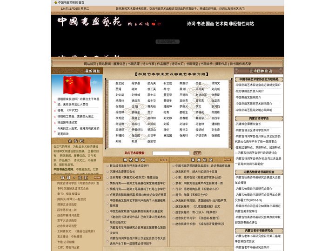Open 内蒙古怡斋诗书画研究会简介
Image resolution: width=335 pixels, height=251 pixels.
pyautogui.click(x=254, y=189)
